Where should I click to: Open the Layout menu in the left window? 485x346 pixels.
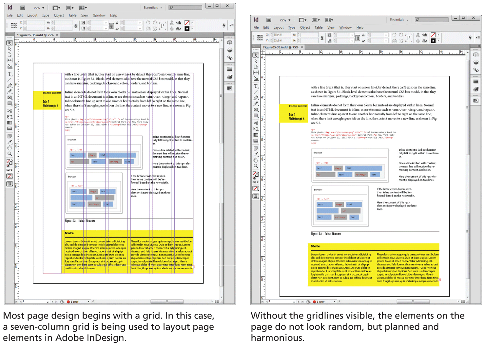(32, 15)
